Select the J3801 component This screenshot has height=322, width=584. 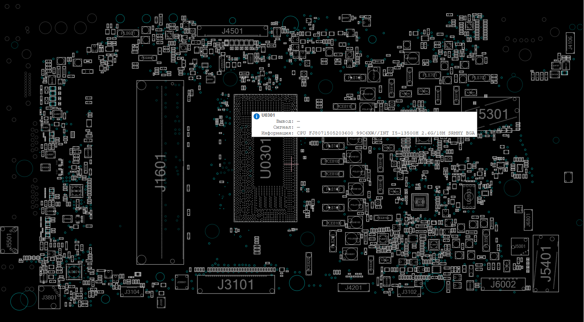tap(49, 297)
